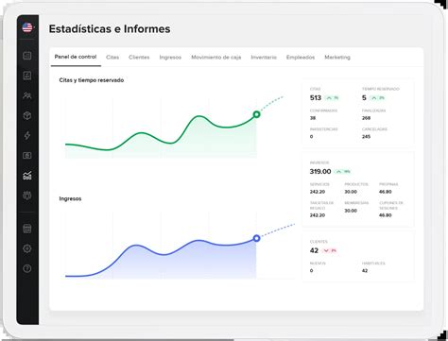Screen dimensions: 448x341
Task: Click the propinas value 46.80
Action: tap(386, 192)
